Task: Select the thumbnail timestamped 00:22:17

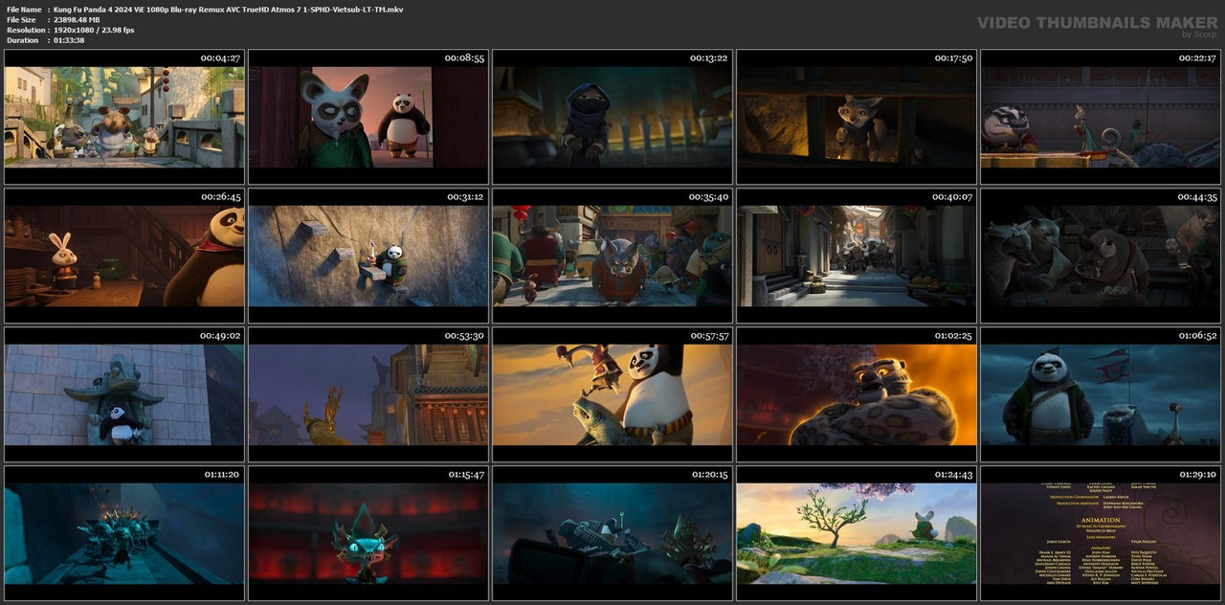Action: click(1101, 117)
